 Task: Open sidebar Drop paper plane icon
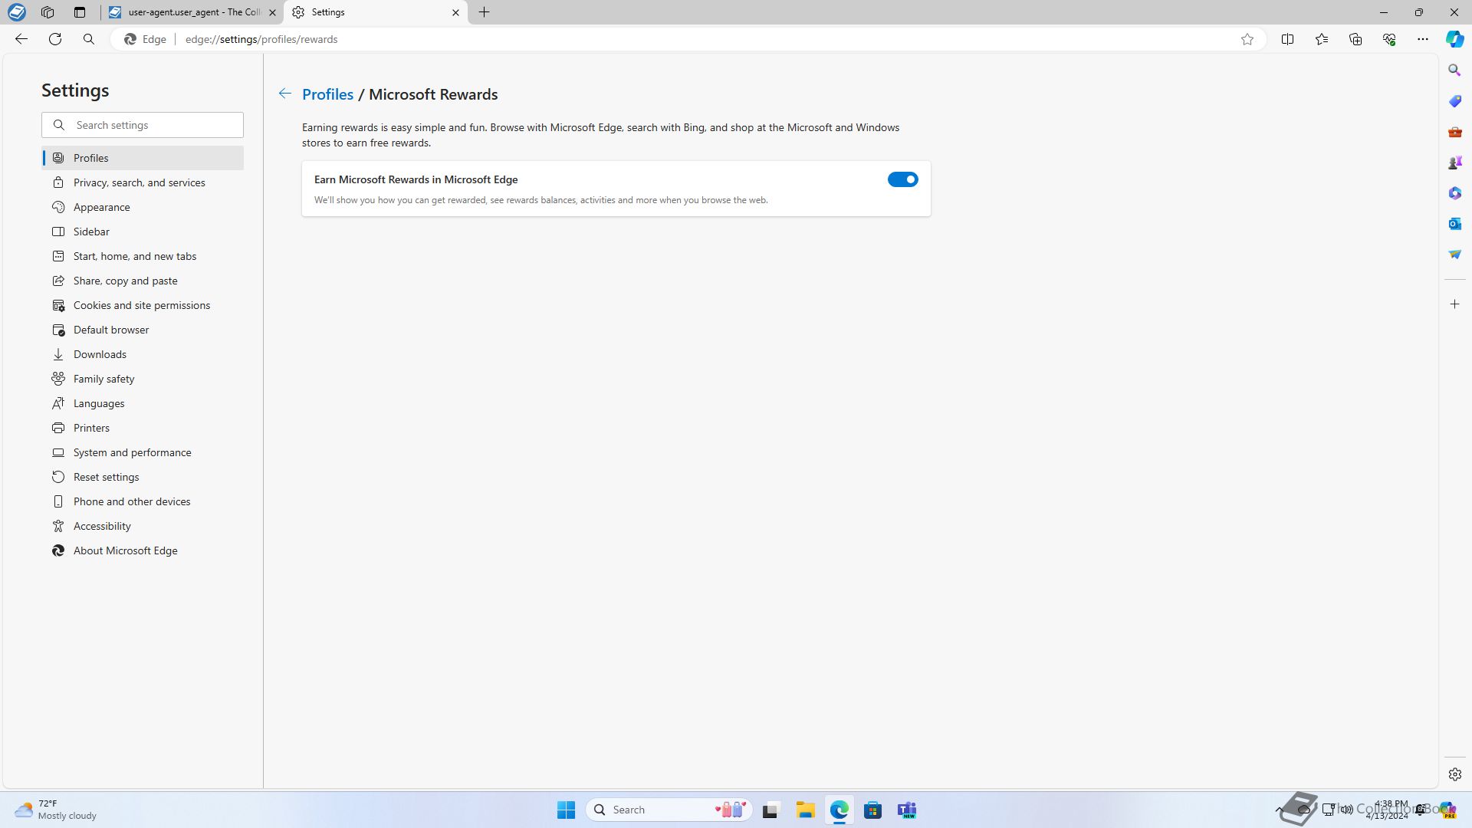point(1454,255)
